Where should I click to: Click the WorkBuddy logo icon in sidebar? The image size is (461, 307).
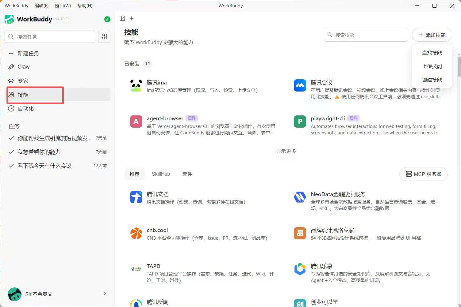click(9, 19)
